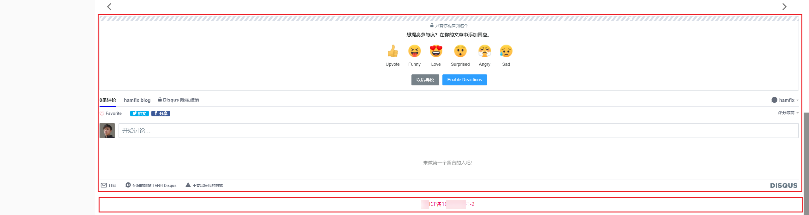
Task: Focus the 开始讨论 comment box
Action: (459, 131)
